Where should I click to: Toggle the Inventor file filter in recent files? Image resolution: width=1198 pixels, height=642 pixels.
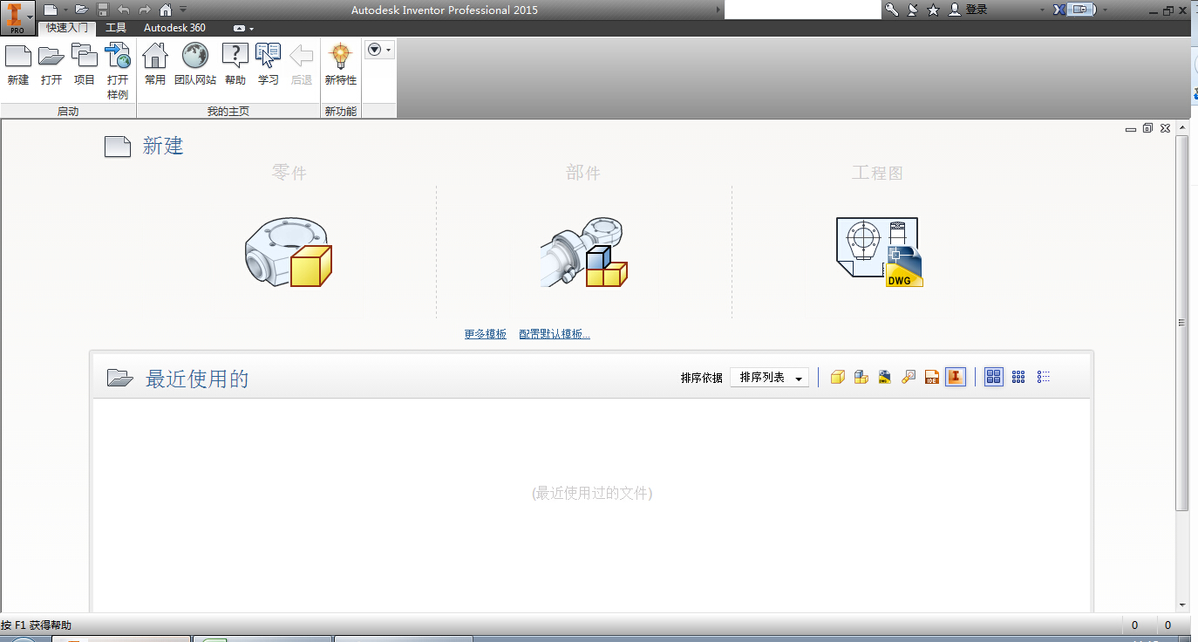point(956,377)
